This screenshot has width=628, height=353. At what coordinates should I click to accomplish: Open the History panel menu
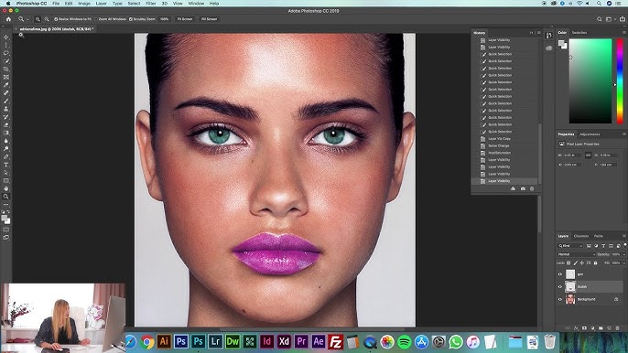tap(538, 33)
